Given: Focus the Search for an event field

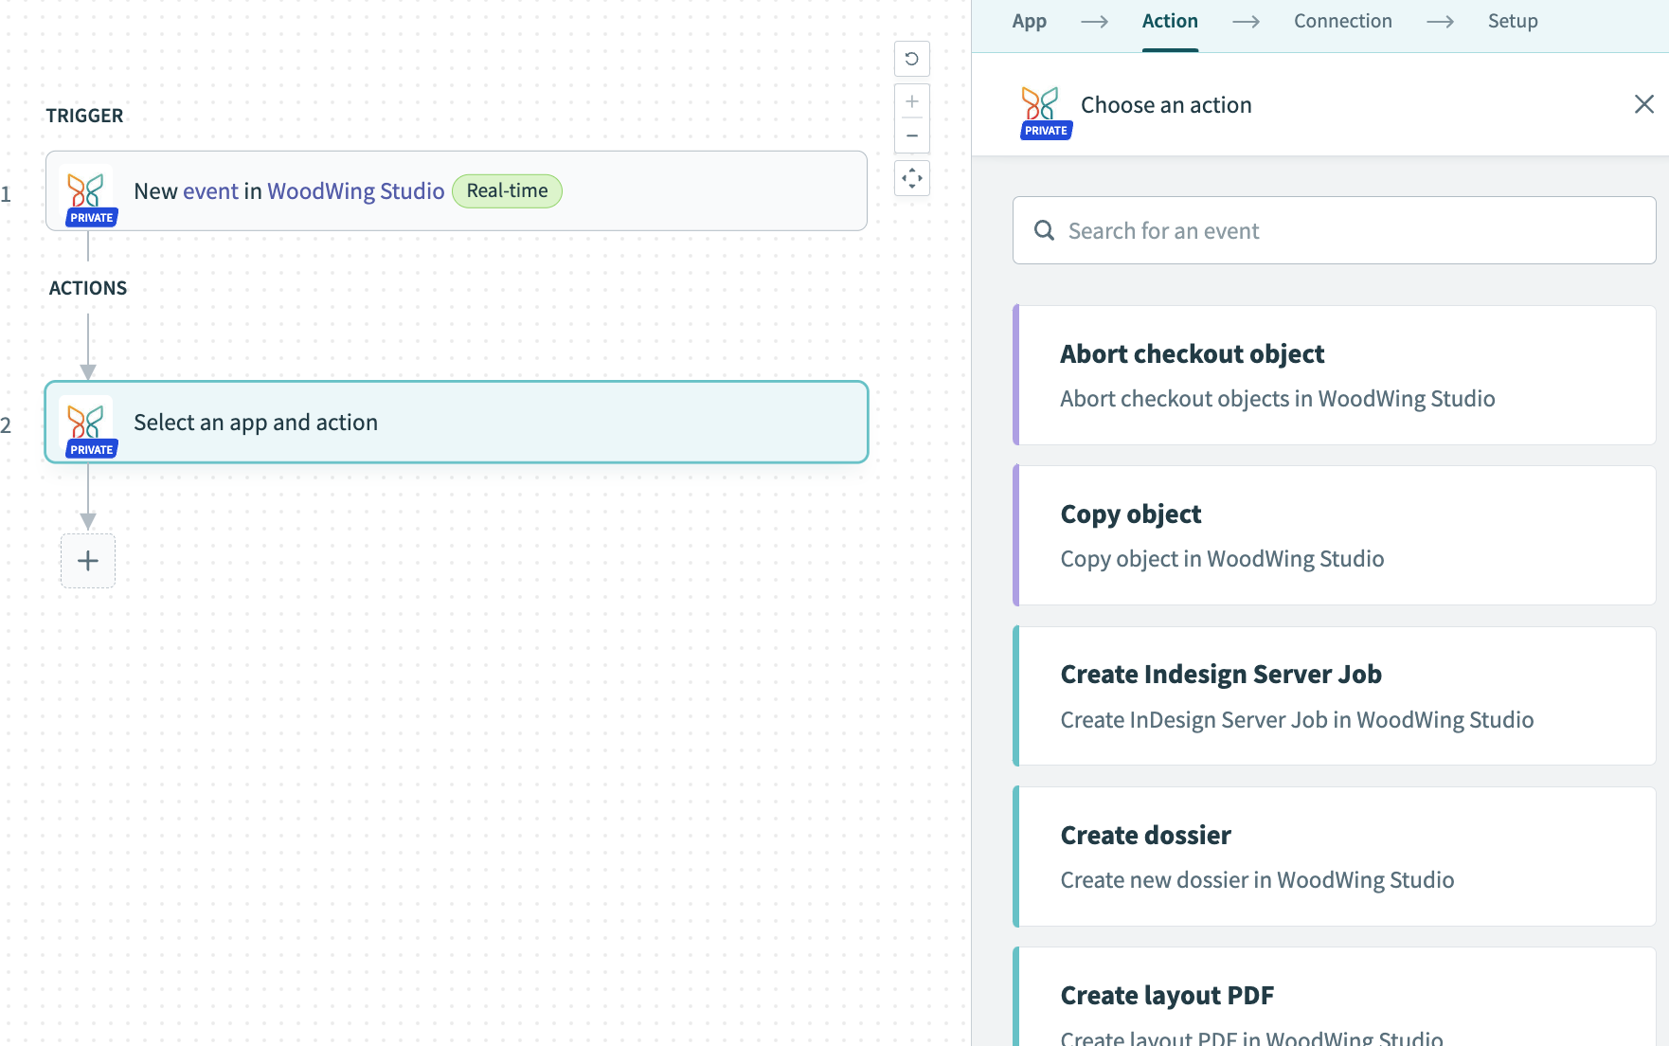Looking at the screenshot, I should click(1334, 230).
